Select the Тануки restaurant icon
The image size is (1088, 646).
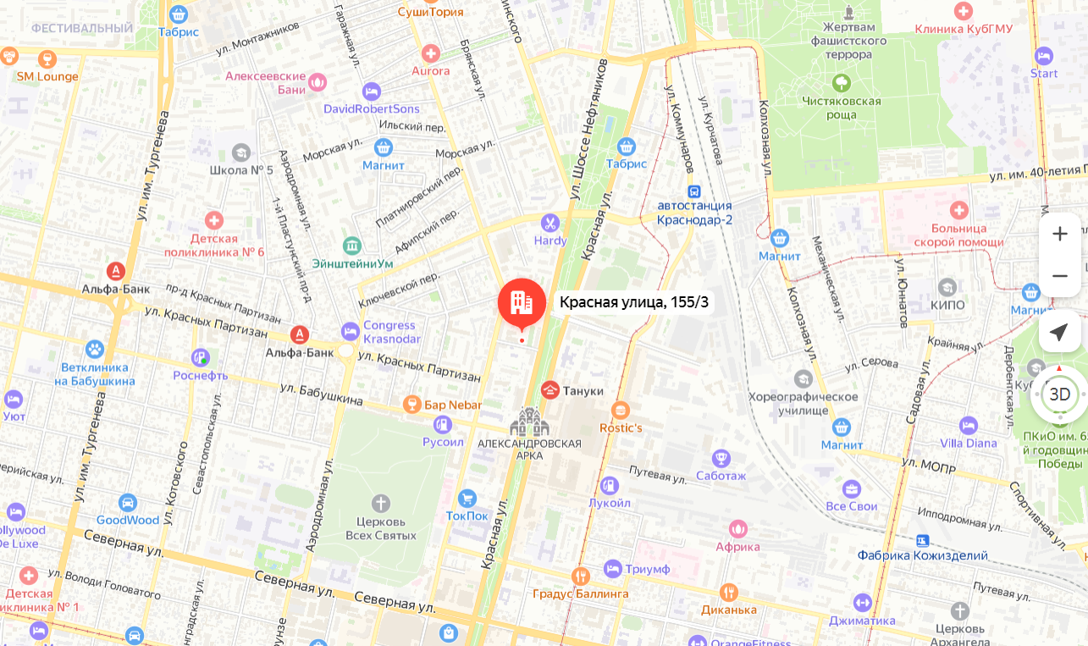pyautogui.click(x=550, y=389)
